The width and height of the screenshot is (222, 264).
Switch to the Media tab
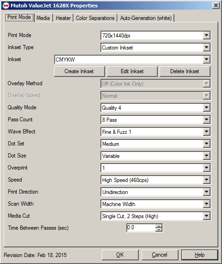[x=43, y=18]
